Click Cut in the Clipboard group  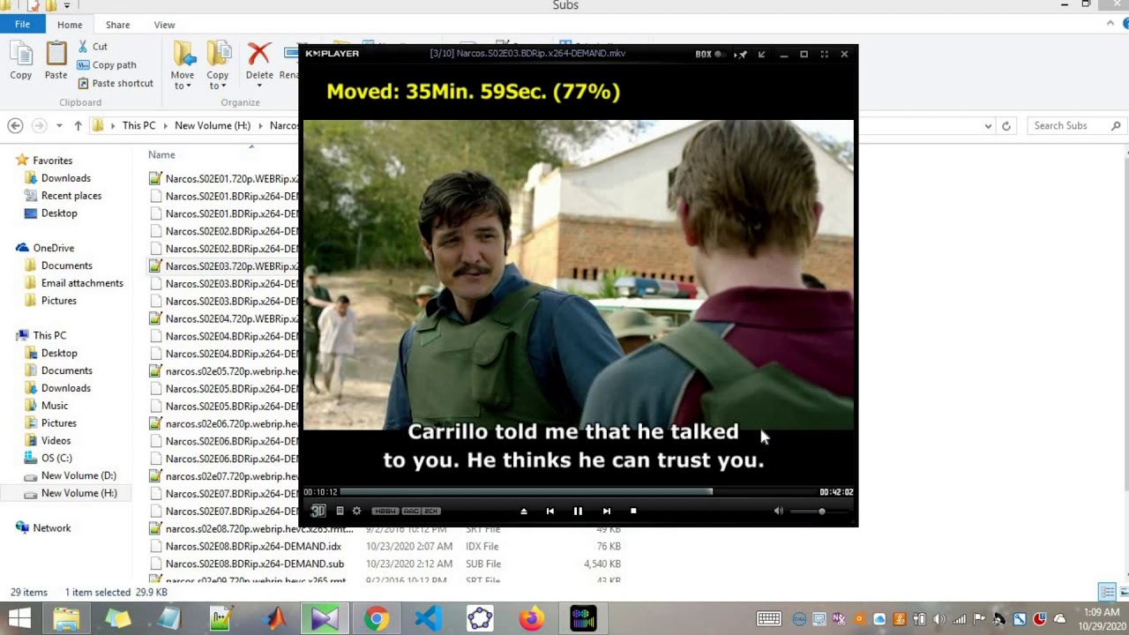(x=92, y=47)
